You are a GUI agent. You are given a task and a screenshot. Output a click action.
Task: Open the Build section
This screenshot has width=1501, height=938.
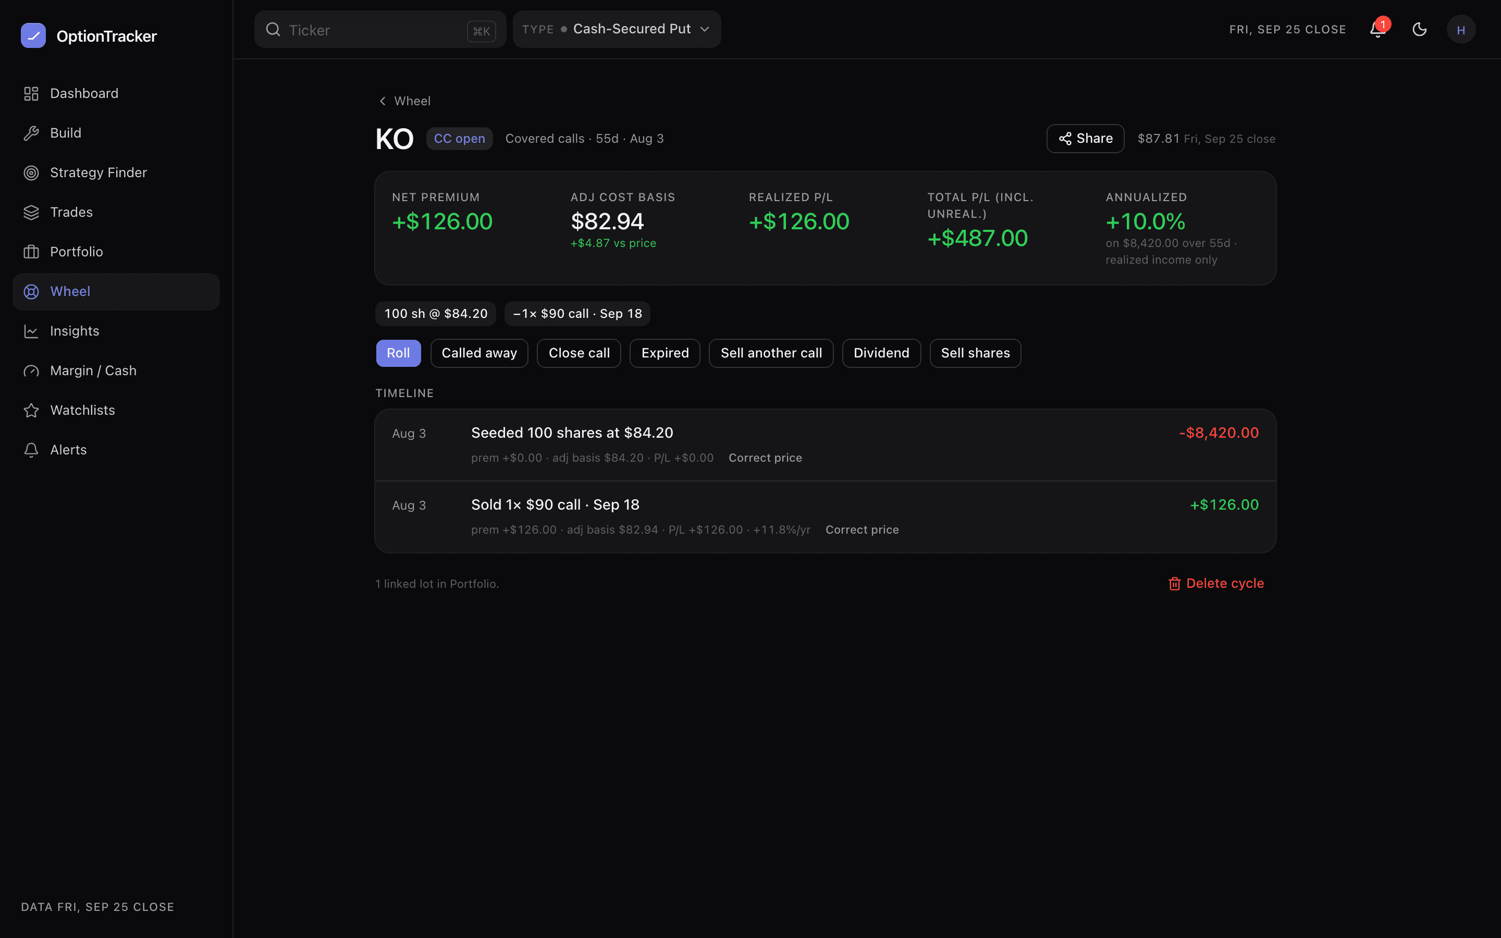coord(116,133)
